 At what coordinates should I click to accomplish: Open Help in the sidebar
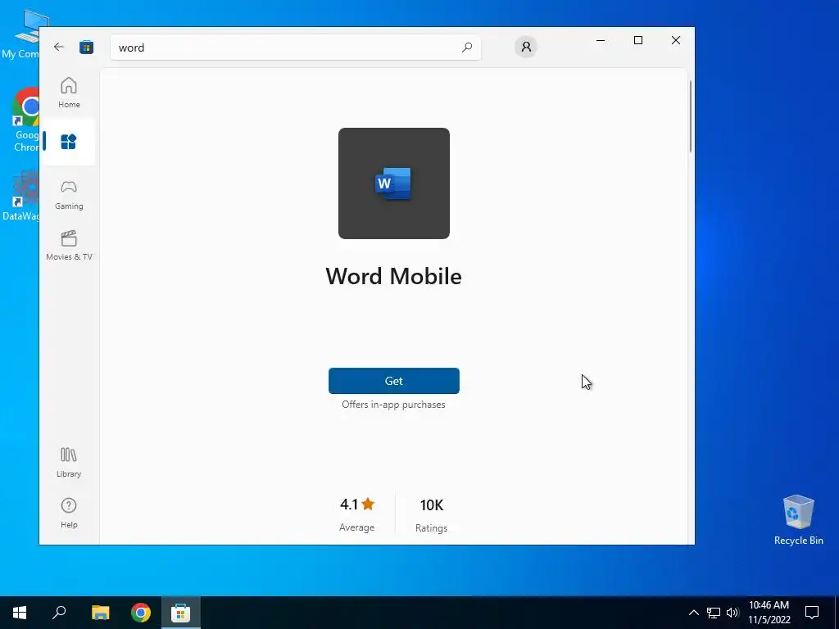click(x=69, y=513)
